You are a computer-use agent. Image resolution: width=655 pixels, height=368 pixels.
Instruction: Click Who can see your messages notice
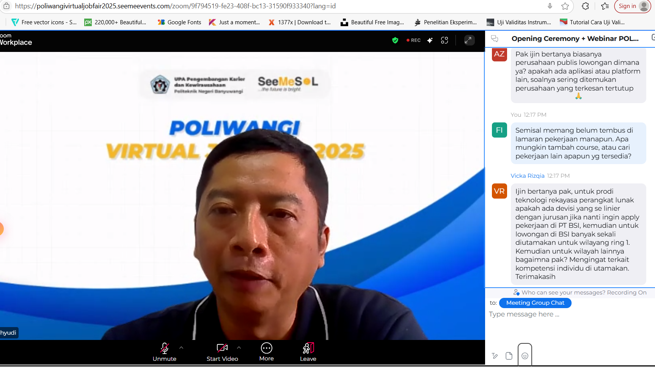pos(580,293)
